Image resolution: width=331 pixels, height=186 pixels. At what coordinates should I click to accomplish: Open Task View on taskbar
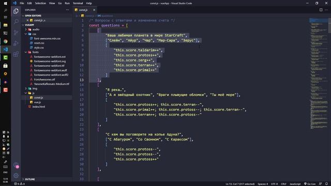(x=6, y=17)
